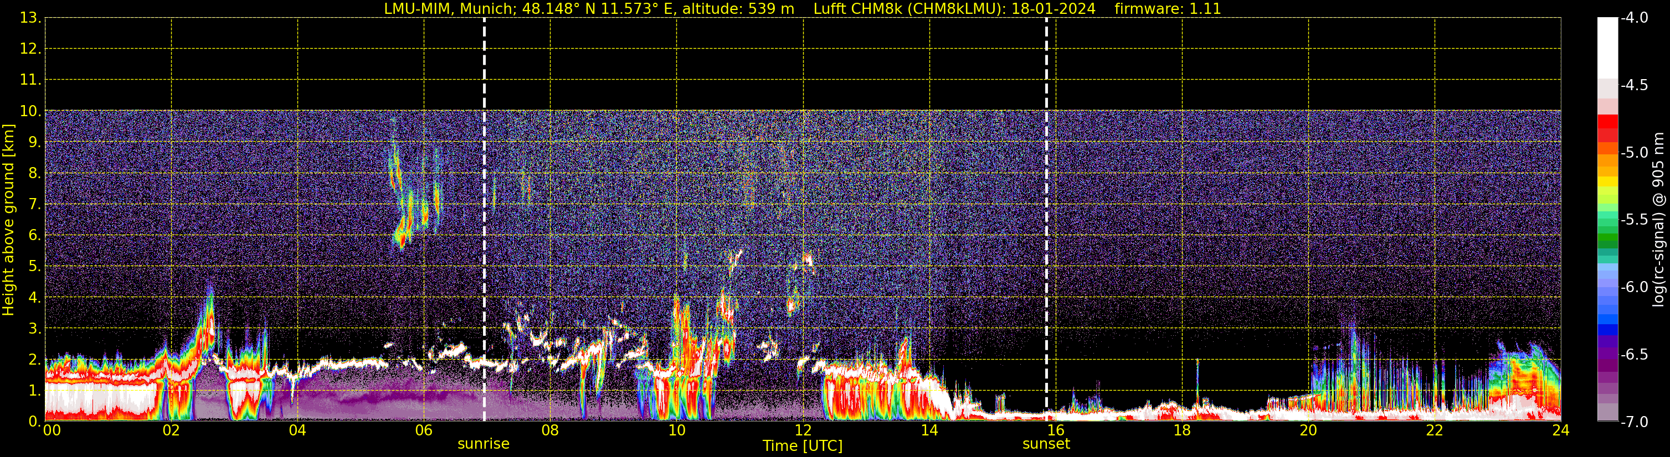Click the '7.' height axis tick label
This screenshot has width=1670, height=457.
35,204
